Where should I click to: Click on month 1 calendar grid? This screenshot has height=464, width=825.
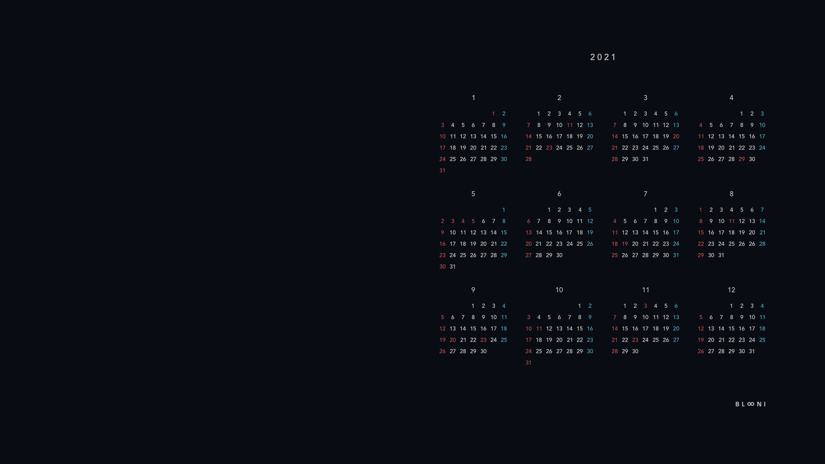(473, 142)
